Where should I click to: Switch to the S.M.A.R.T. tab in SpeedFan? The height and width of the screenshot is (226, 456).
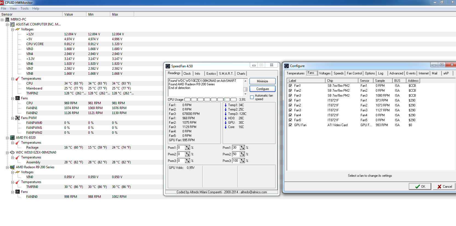coord(226,74)
